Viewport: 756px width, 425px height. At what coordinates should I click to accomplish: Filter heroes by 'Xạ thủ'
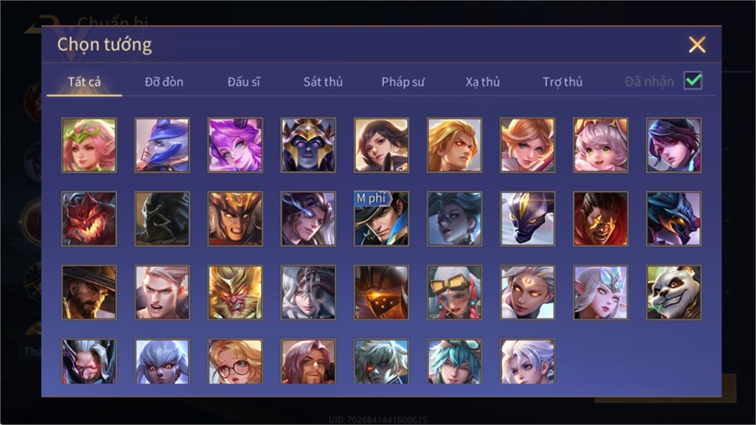[483, 82]
